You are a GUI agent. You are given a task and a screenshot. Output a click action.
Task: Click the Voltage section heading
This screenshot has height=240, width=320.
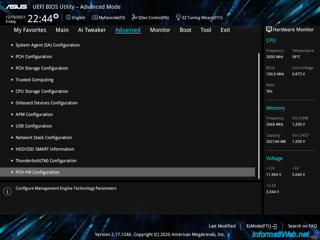click(x=274, y=158)
